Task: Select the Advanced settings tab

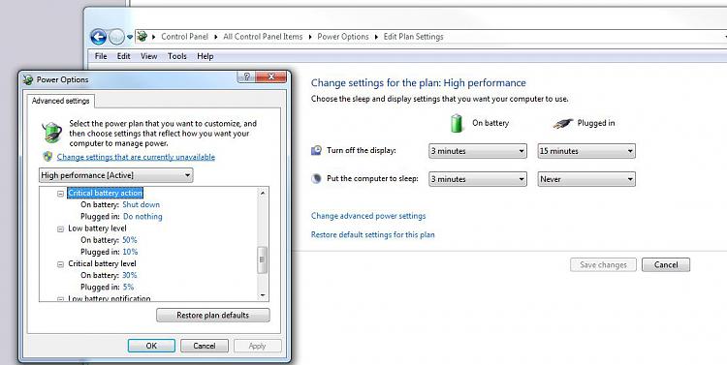Action: click(x=61, y=101)
